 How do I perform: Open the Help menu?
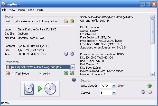coord(40,10)
